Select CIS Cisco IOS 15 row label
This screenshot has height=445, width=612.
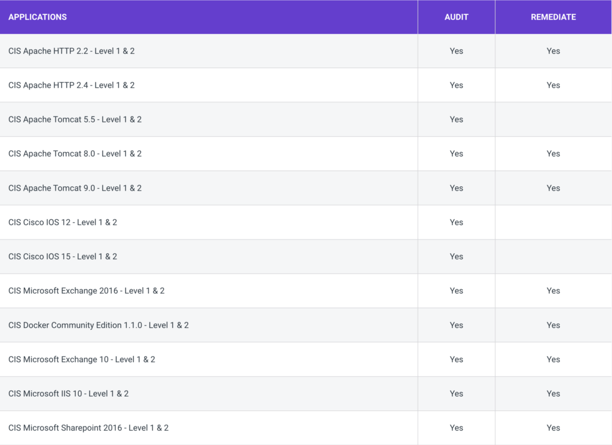tap(62, 257)
